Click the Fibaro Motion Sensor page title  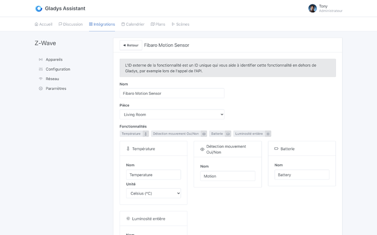coord(167,45)
